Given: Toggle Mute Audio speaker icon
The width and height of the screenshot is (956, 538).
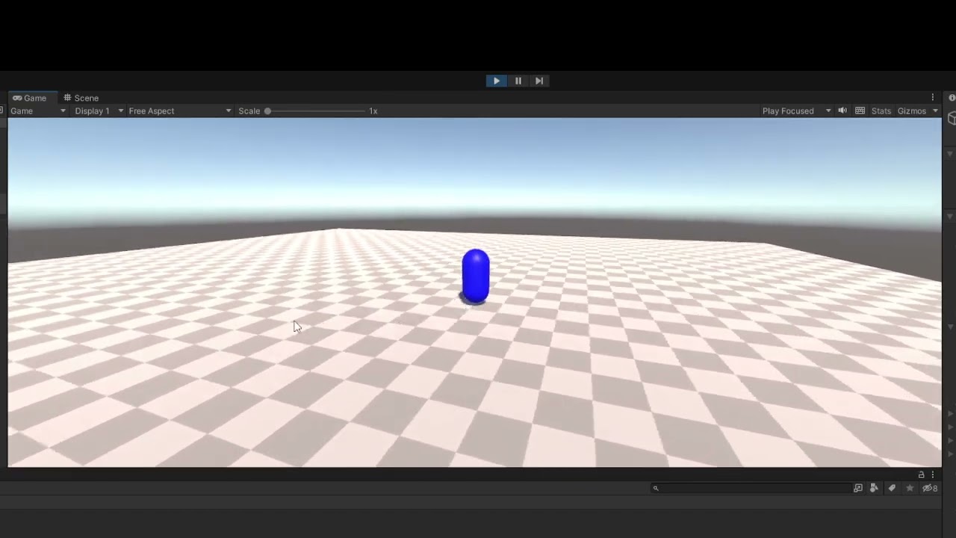Looking at the screenshot, I should 842,111.
